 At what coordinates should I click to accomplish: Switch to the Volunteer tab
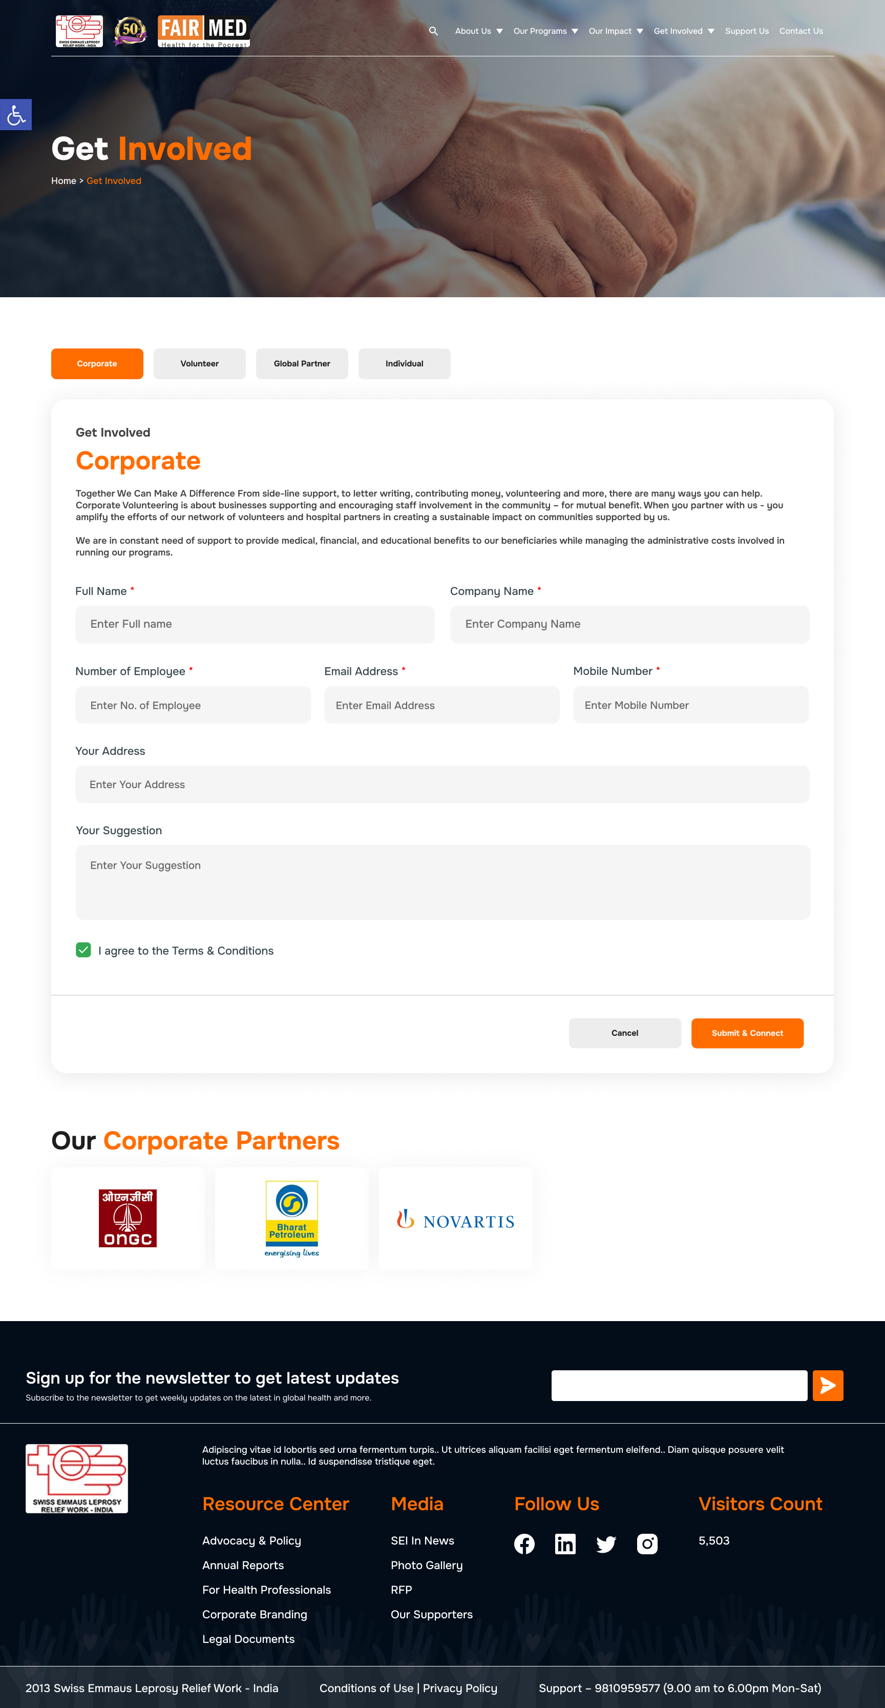point(199,363)
